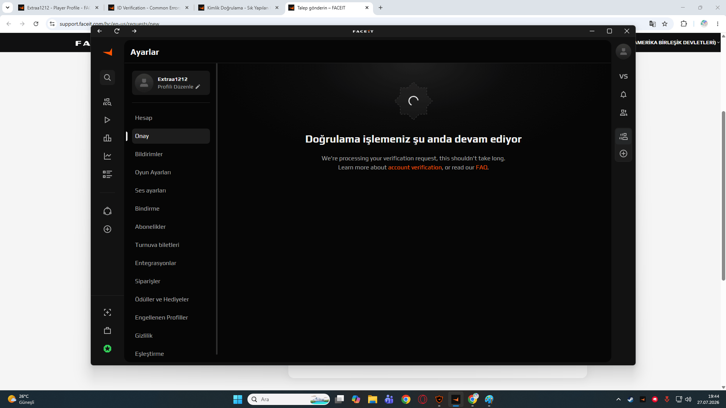The image size is (726, 408).
Task: Open the weather widget on taskbar
Action: tap(21, 399)
